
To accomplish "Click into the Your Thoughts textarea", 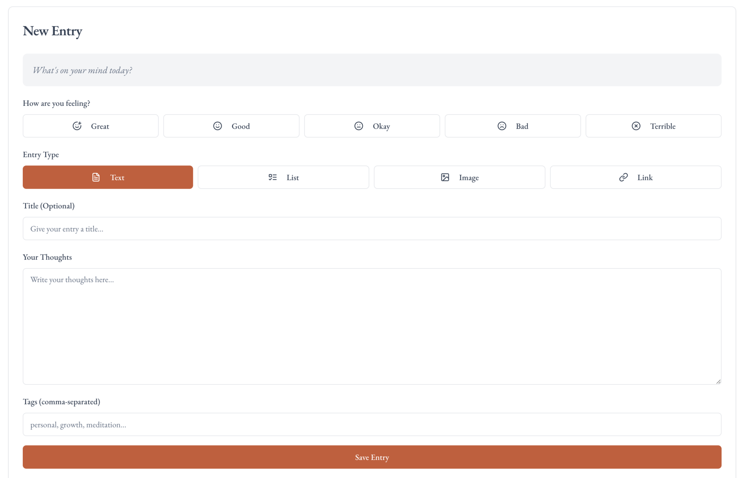I will pyautogui.click(x=371, y=326).
